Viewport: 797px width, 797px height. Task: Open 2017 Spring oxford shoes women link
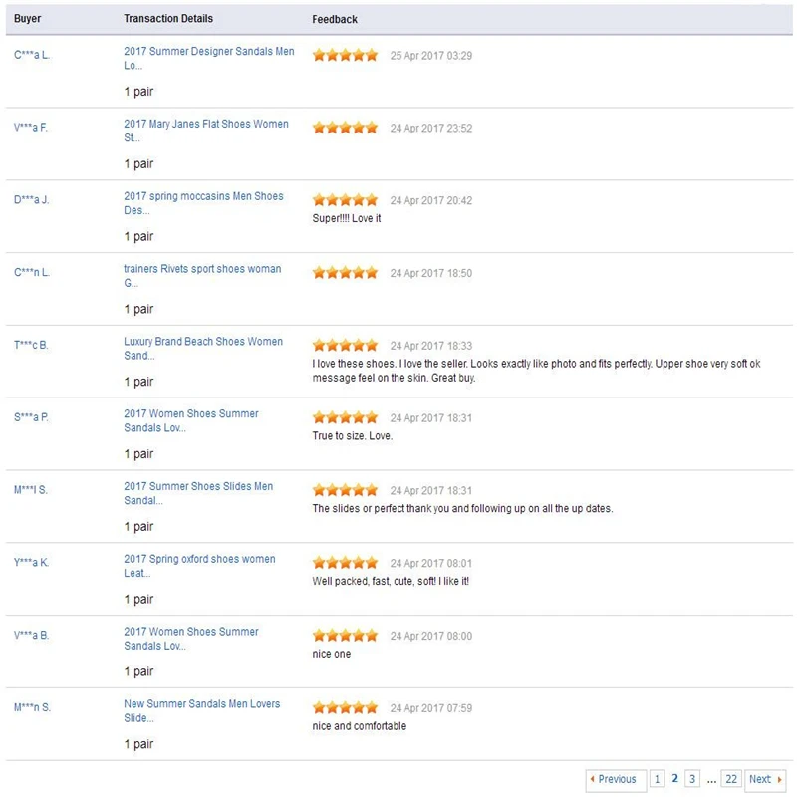coord(200,566)
